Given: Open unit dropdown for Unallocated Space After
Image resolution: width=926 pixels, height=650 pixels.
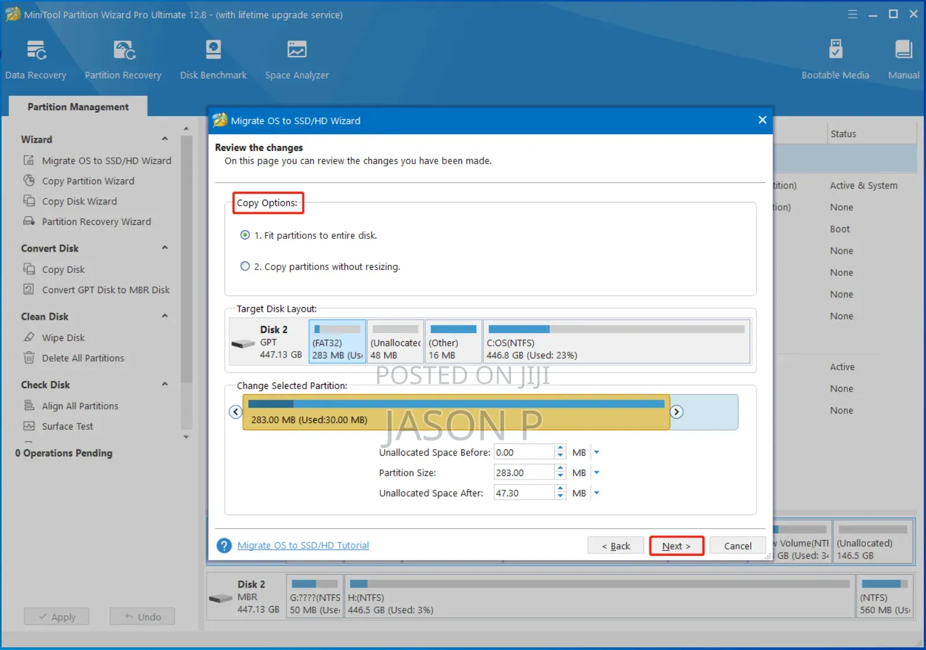Looking at the screenshot, I should click(597, 493).
